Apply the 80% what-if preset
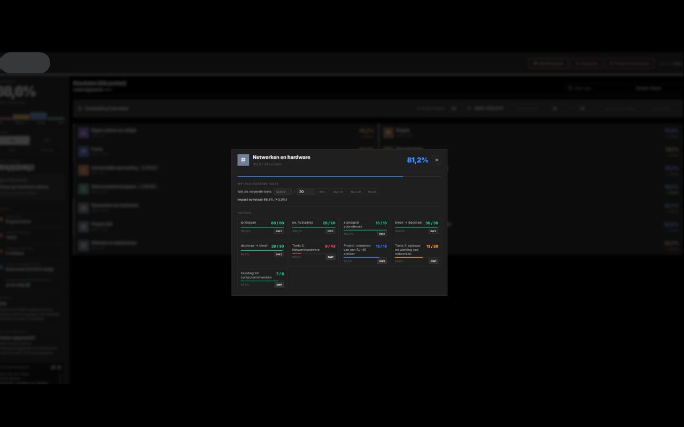 (x=323, y=192)
